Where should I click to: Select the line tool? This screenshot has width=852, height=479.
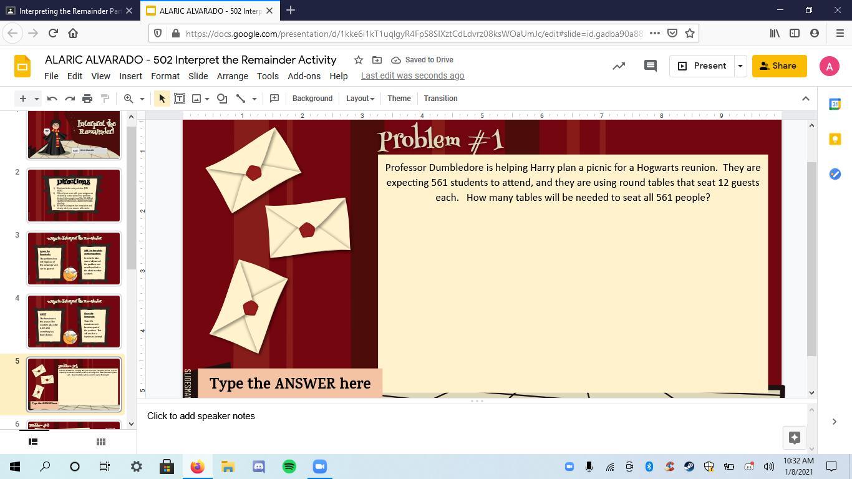pyautogui.click(x=241, y=99)
